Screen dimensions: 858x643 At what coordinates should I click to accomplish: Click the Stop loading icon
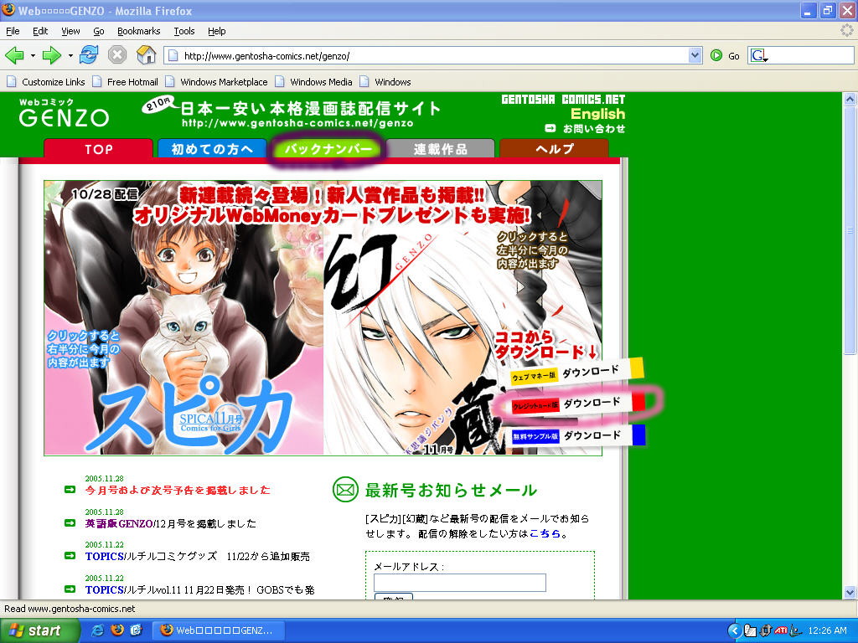[x=117, y=55]
